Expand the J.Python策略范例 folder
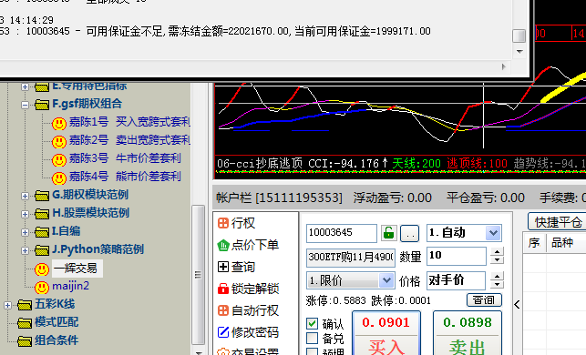This screenshot has width=586, height=355. tap(25, 250)
